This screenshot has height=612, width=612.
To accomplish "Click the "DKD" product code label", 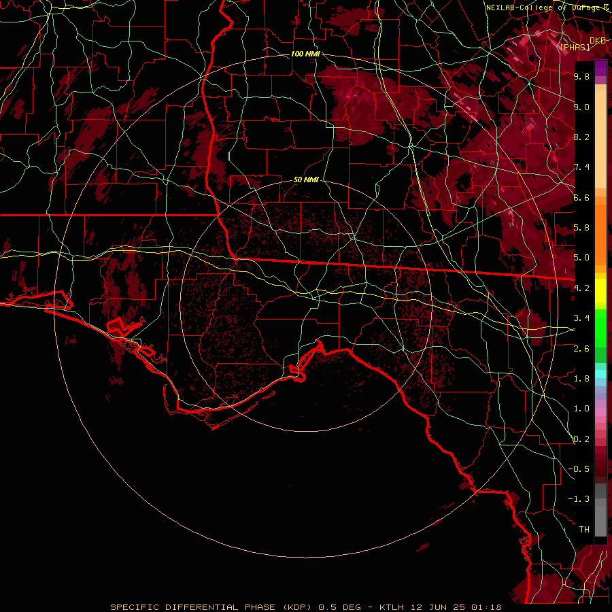I will 598,41.
